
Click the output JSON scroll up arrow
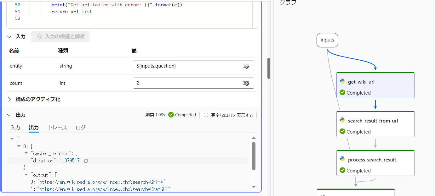(x=254, y=138)
